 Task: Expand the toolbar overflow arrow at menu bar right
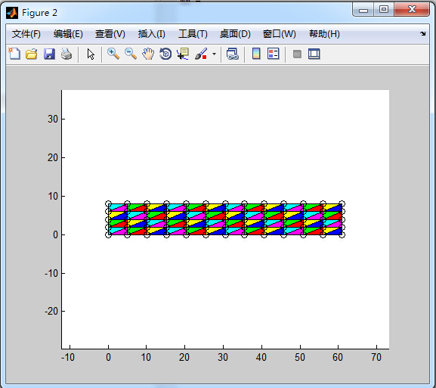click(x=423, y=34)
